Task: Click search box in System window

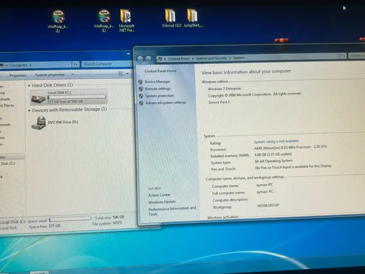Action: tap(357, 56)
